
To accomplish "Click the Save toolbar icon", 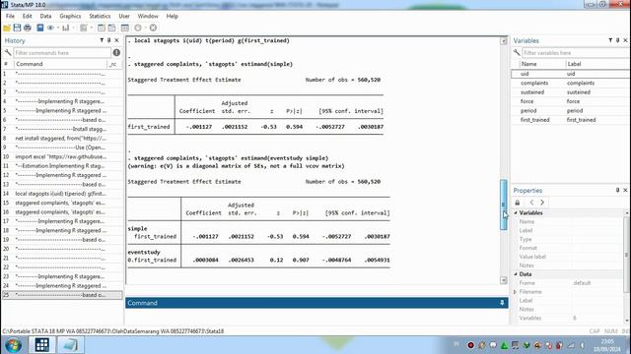I will (x=17, y=28).
